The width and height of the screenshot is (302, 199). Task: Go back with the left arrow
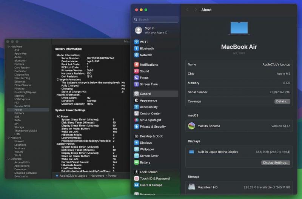(x=187, y=10)
